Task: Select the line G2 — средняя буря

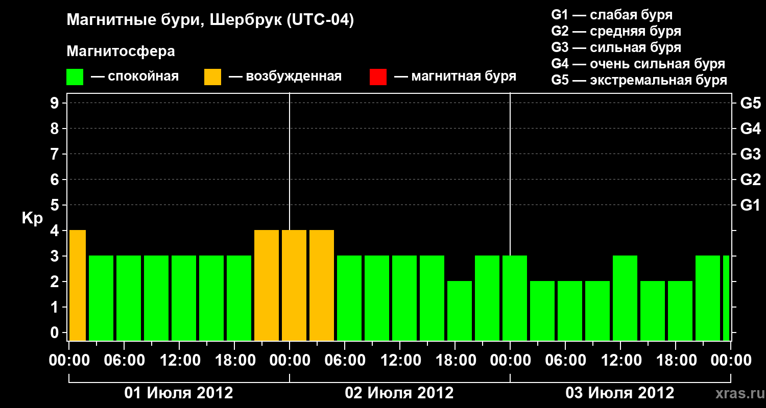Action: click(x=616, y=31)
